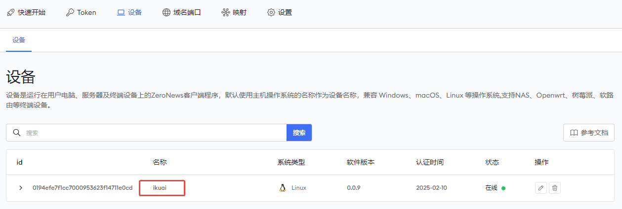Click the 软件版本 column header

(x=361, y=162)
